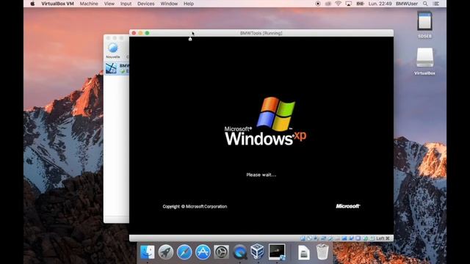This screenshot has height=264, width=470.
Task: Open QuickTime Player from the Dock
Action: [x=240, y=252]
